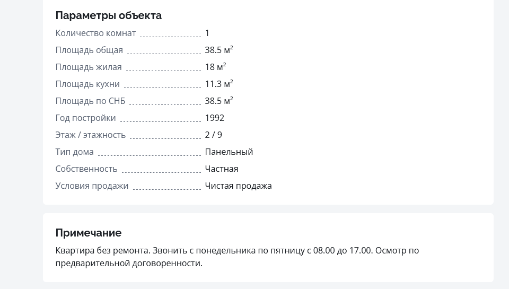The width and height of the screenshot is (509, 289).
Task: Click the "Количество комнат" label
Action: click(x=95, y=33)
